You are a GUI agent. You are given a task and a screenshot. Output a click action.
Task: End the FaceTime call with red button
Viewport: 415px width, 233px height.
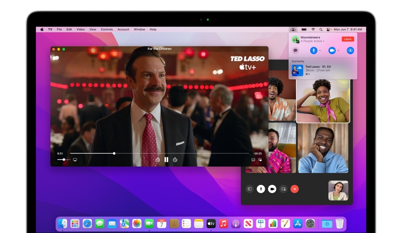coord(295,189)
